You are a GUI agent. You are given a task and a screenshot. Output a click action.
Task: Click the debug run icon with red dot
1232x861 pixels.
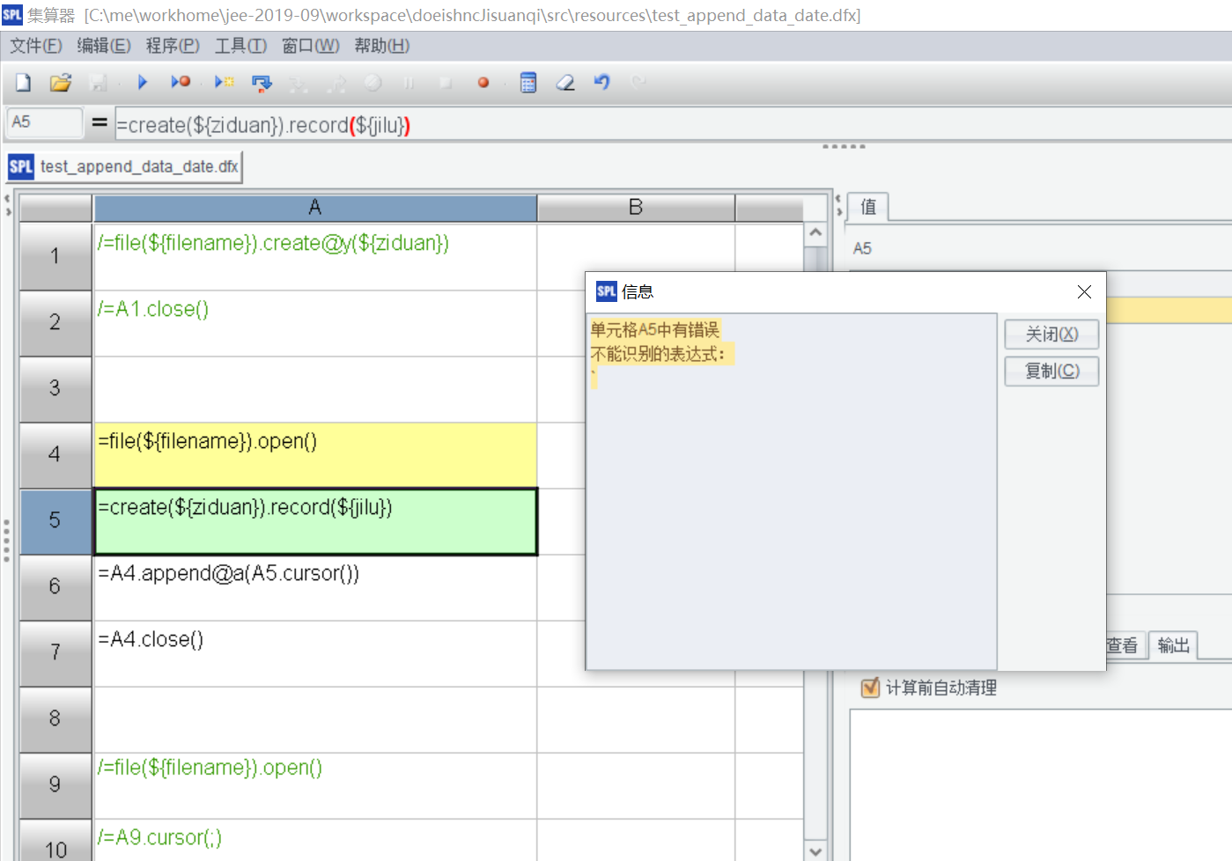pyautogui.click(x=181, y=83)
